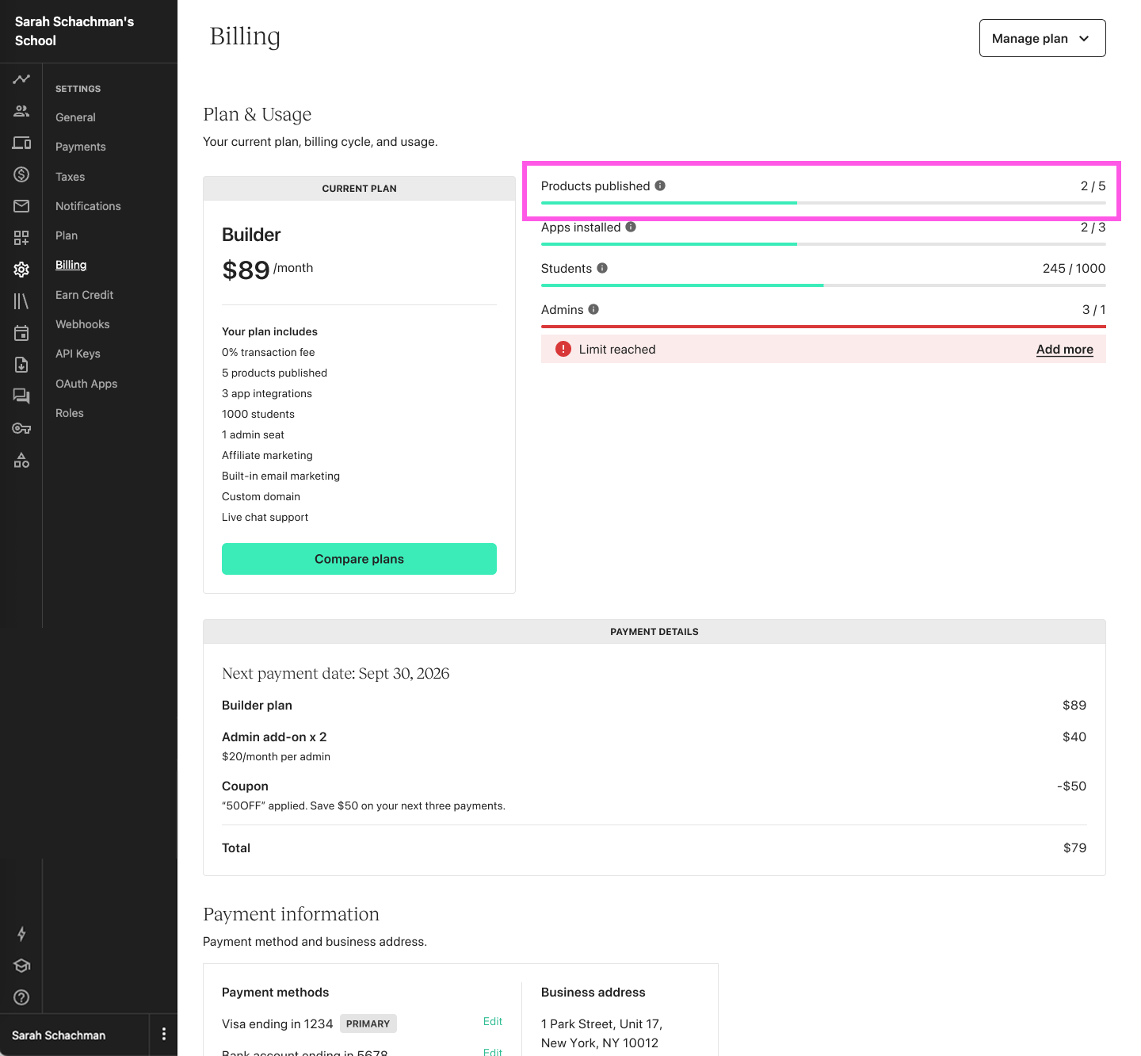Open API Keys settings
This screenshot has height=1056, width=1141.
78,354
